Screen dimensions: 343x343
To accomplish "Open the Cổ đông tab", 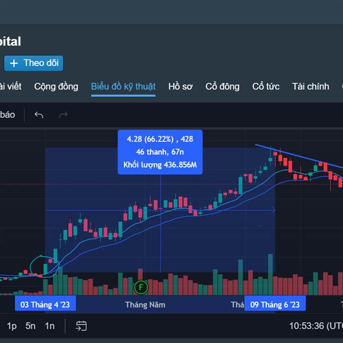I will 222,87.
